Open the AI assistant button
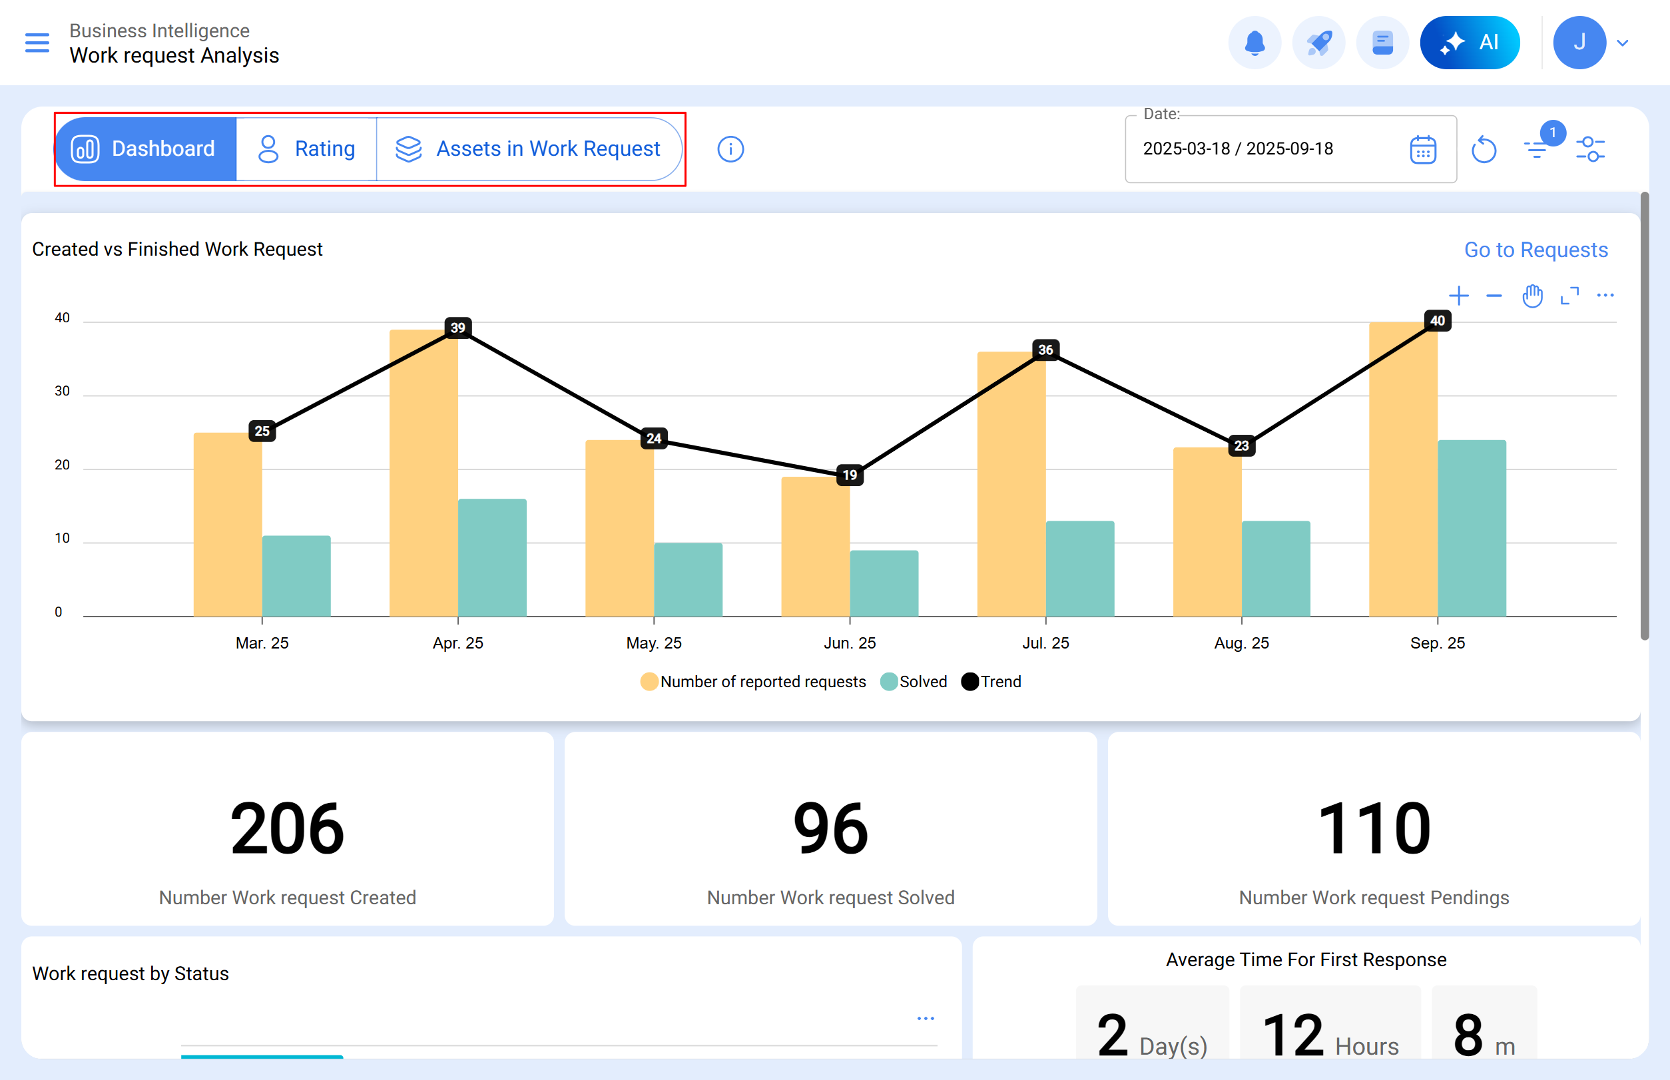The height and width of the screenshot is (1080, 1670). [1470, 43]
